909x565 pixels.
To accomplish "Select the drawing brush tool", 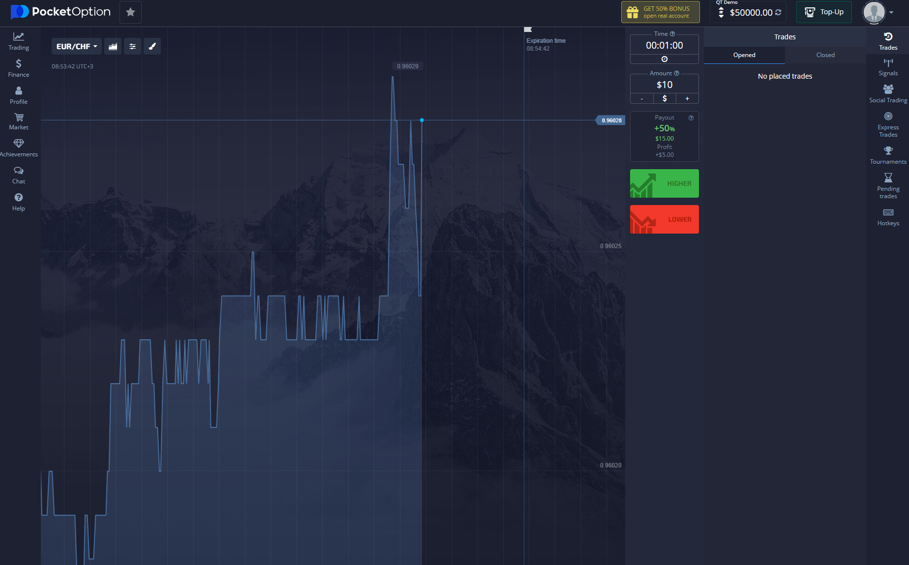I will click(152, 46).
